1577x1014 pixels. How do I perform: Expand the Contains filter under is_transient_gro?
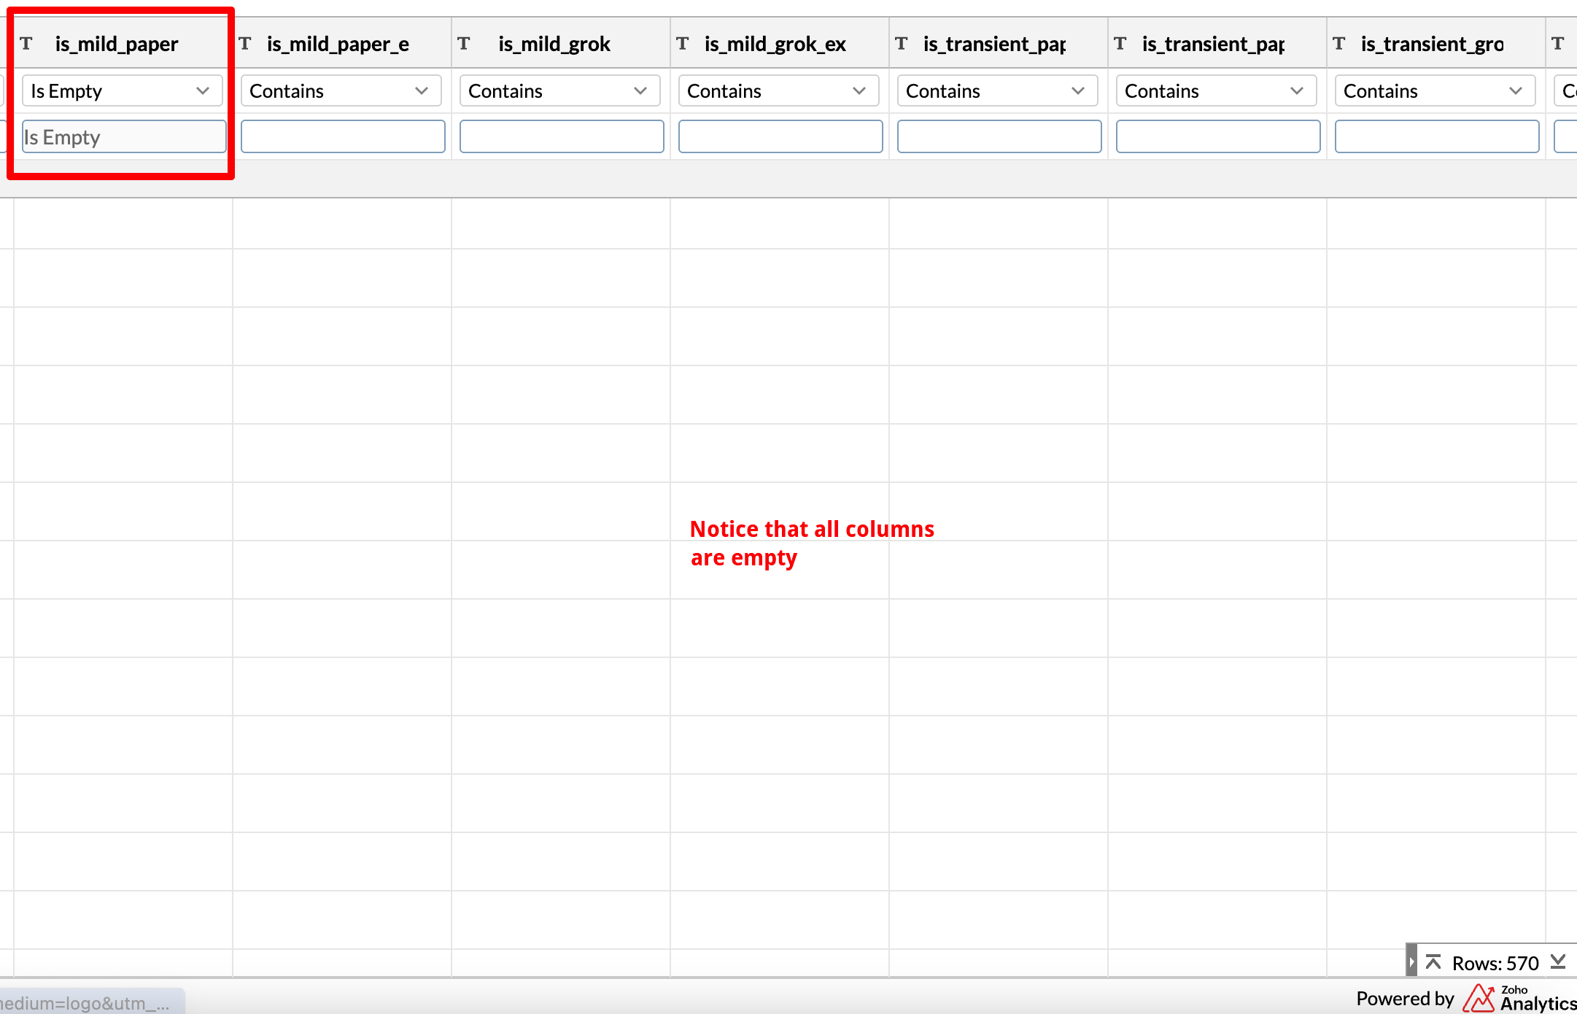point(1435,91)
